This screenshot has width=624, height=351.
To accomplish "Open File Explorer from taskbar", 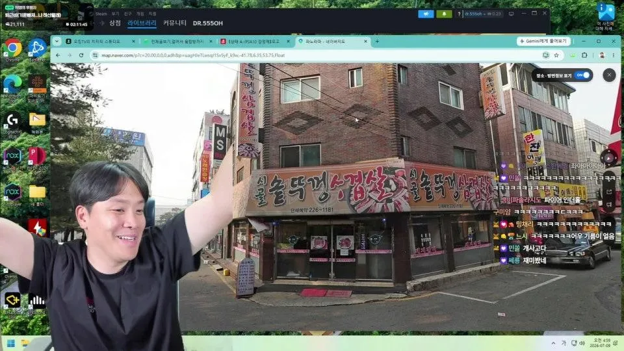I will pyautogui.click(x=25, y=343).
